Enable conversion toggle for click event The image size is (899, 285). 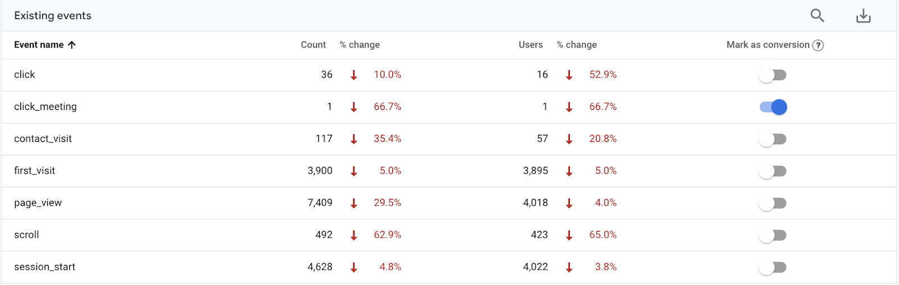coord(773,75)
